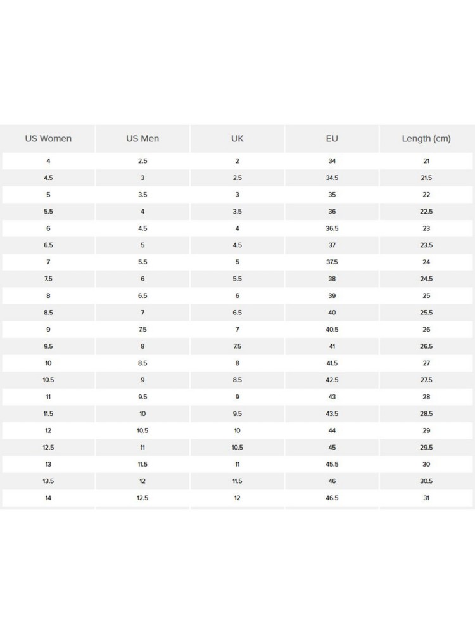Click EU size 34 cell
Viewport: 475px width, 634px height.
(332, 161)
